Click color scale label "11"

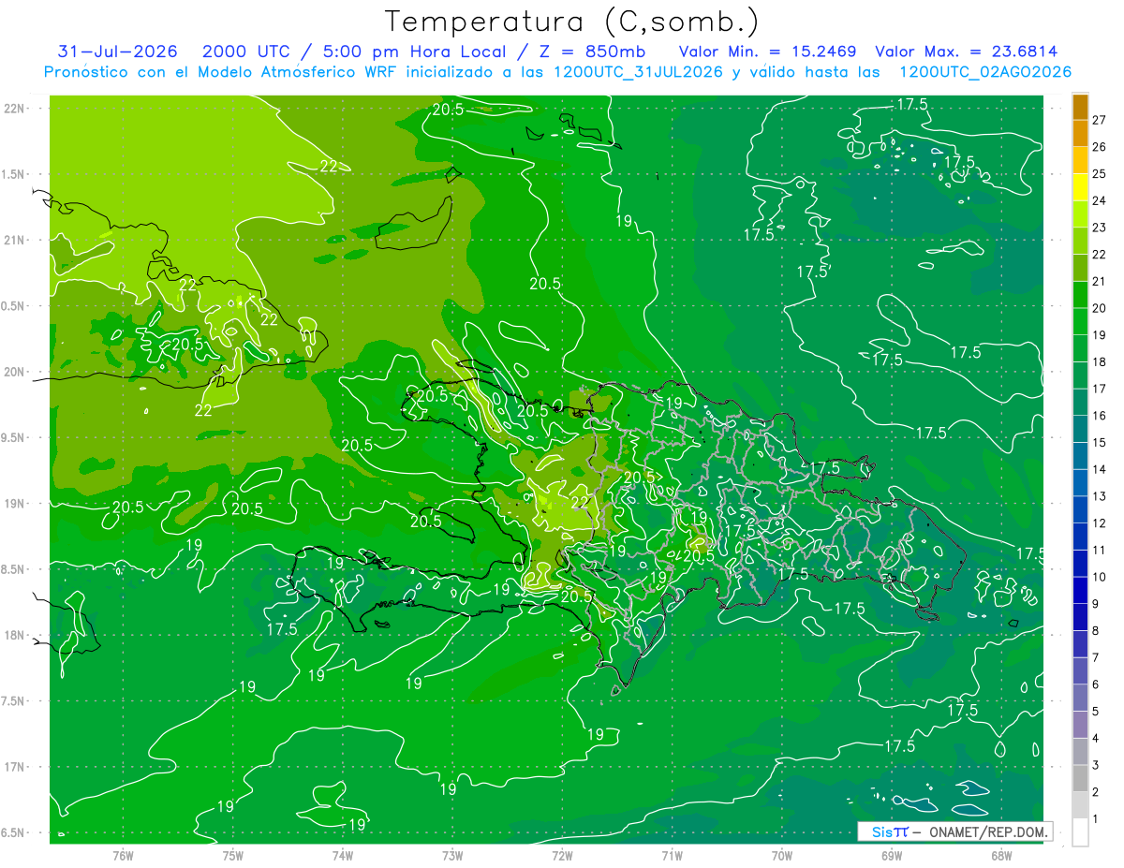1100,551
